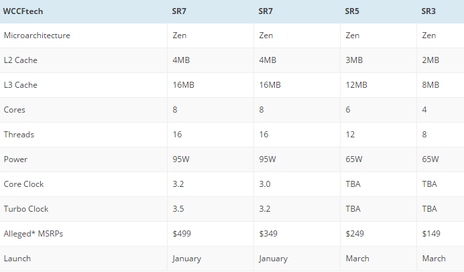Click the $249 price cell
The height and width of the screenshot is (272, 464).
tap(355, 234)
